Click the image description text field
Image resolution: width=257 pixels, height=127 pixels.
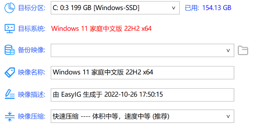142,94
